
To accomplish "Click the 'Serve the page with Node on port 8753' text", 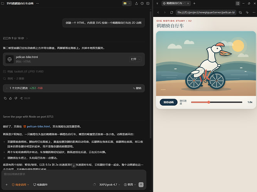I will click(x=28, y=117).
